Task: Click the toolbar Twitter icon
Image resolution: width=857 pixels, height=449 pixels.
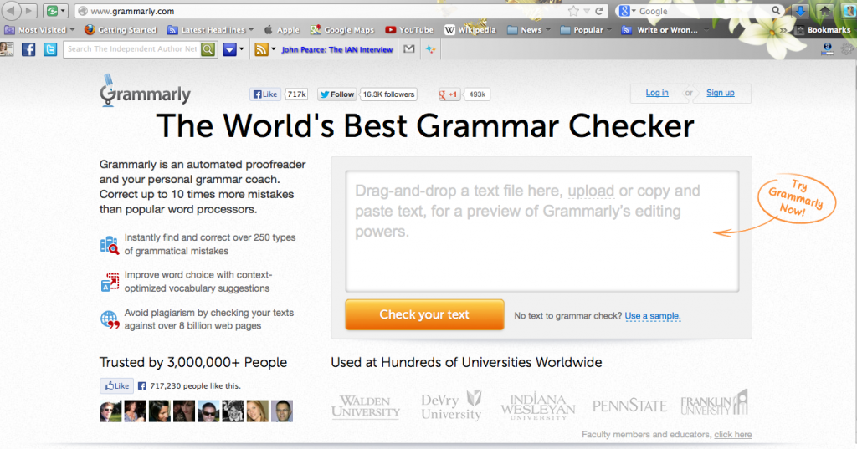Action: [50, 49]
